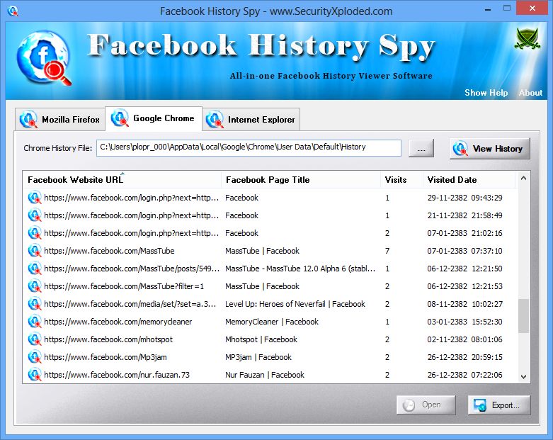The height and width of the screenshot is (440, 553).
Task: Click row icon beside MassTube/posts/549 URL
Action: (35, 269)
